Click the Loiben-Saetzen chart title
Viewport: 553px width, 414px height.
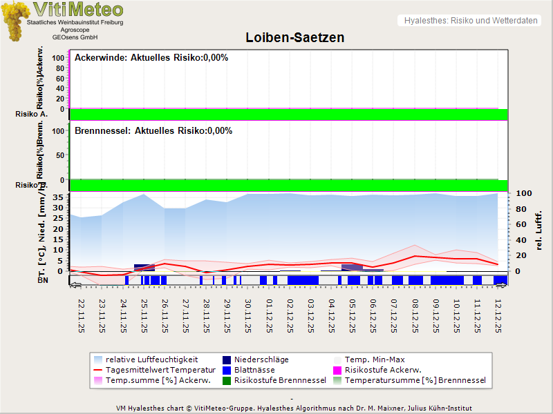(x=294, y=37)
